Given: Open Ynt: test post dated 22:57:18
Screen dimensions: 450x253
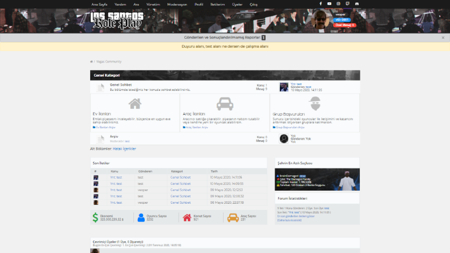Looking at the screenshot, I should (116, 203).
